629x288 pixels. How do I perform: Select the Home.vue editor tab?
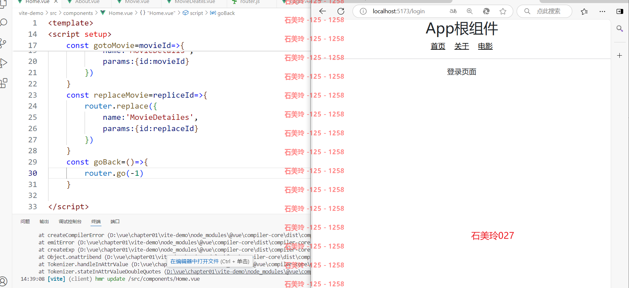point(37,2)
